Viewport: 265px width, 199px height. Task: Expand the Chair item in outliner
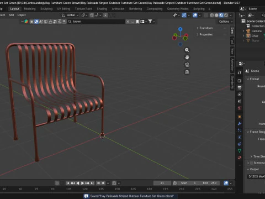click(x=243, y=36)
